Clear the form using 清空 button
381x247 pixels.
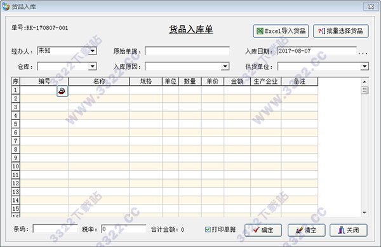(307, 230)
